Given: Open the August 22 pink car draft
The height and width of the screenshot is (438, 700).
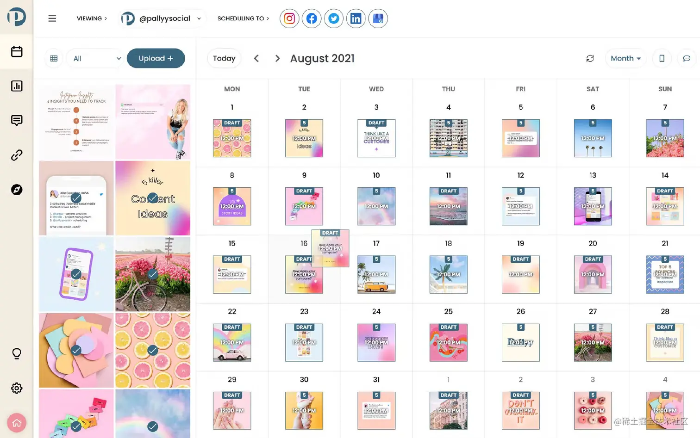Looking at the screenshot, I should tap(232, 343).
